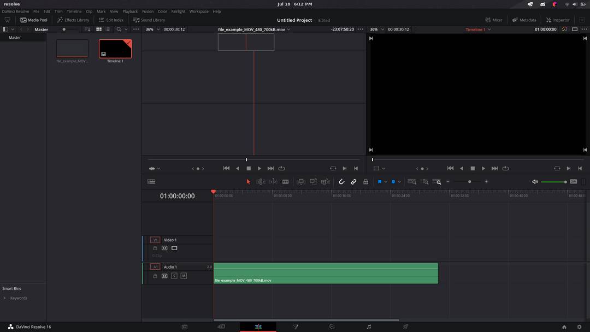The width and height of the screenshot is (590, 332).
Task: Click the Insert Clip icon
Action: (x=300, y=182)
